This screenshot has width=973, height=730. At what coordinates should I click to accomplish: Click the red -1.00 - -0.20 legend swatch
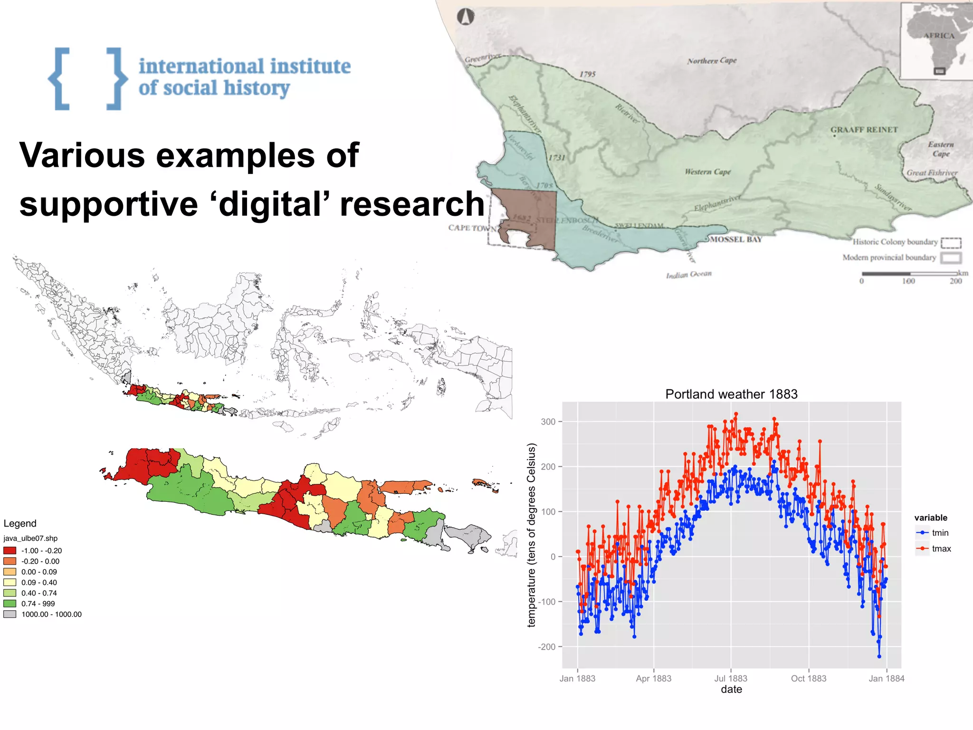(10, 550)
